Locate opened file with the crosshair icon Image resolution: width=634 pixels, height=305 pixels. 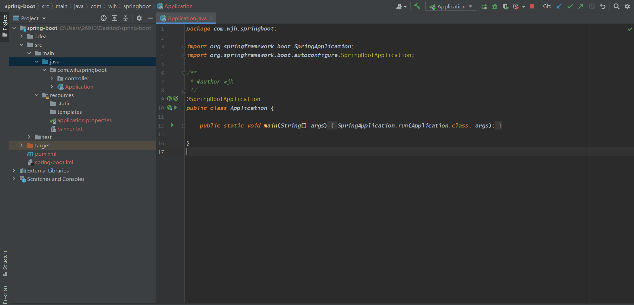[104, 18]
